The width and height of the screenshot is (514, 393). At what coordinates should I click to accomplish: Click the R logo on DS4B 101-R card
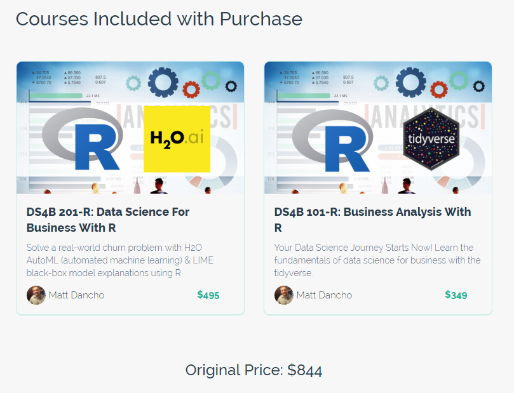(x=332, y=141)
